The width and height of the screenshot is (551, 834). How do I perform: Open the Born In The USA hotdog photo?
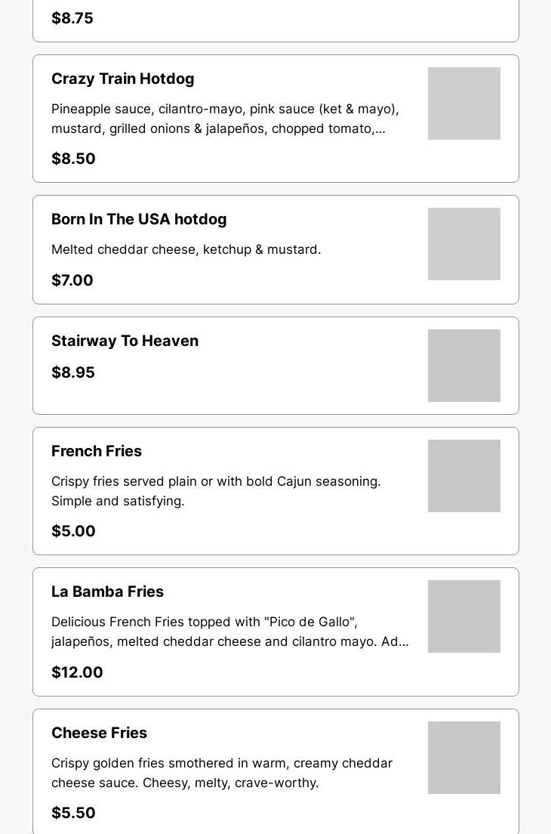[463, 244]
